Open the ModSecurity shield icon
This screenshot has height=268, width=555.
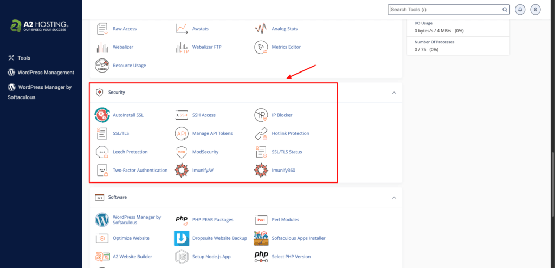click(x=182, y=152)
